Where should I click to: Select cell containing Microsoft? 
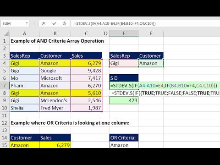click(55, 78)
